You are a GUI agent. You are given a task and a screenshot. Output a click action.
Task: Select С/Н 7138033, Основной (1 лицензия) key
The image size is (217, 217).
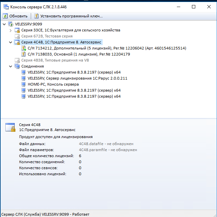pos(79,54)
